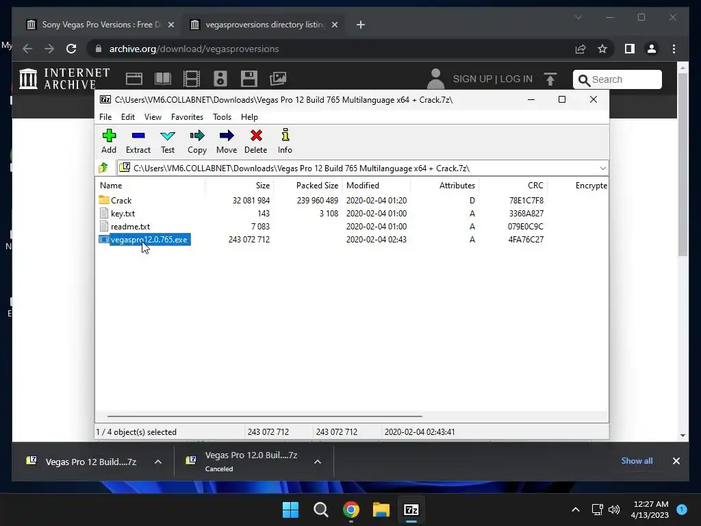Click the upload arrow icon on archive.org
Viewport: 701px width, 526px height.
pos(550,79)
